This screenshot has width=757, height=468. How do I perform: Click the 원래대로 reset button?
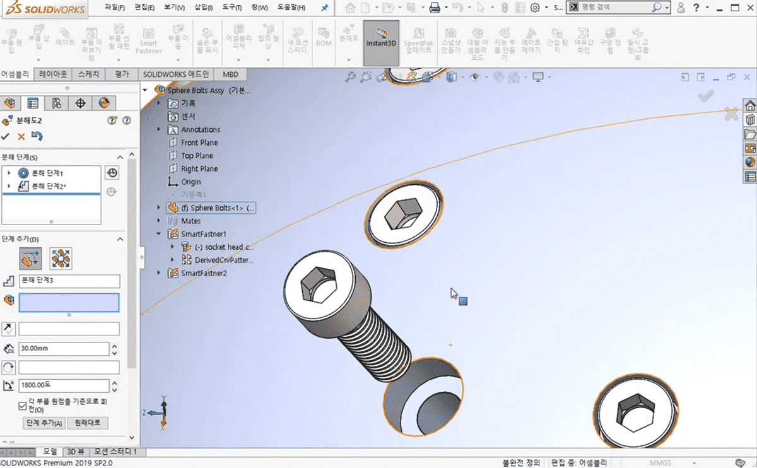(x=88, y=423)
